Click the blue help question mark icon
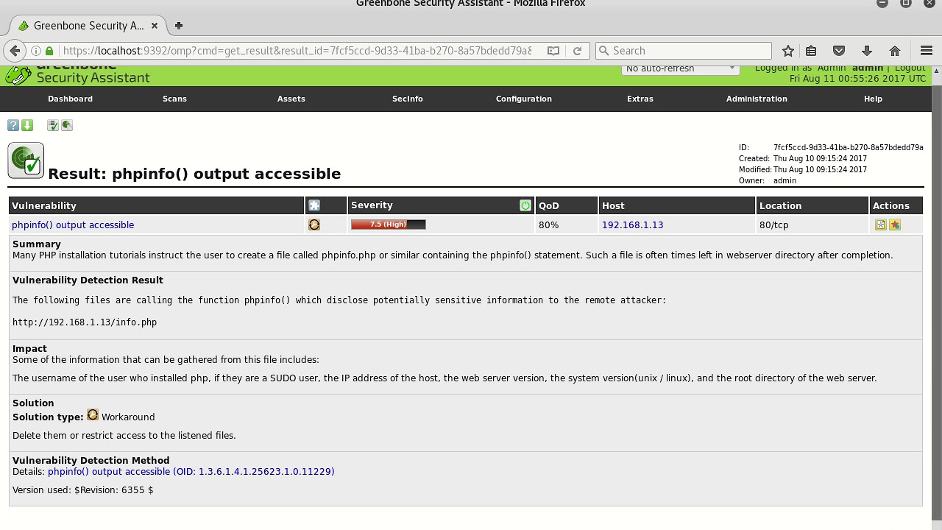This screenshot has height=530, width=942. [x=13, y=125]
